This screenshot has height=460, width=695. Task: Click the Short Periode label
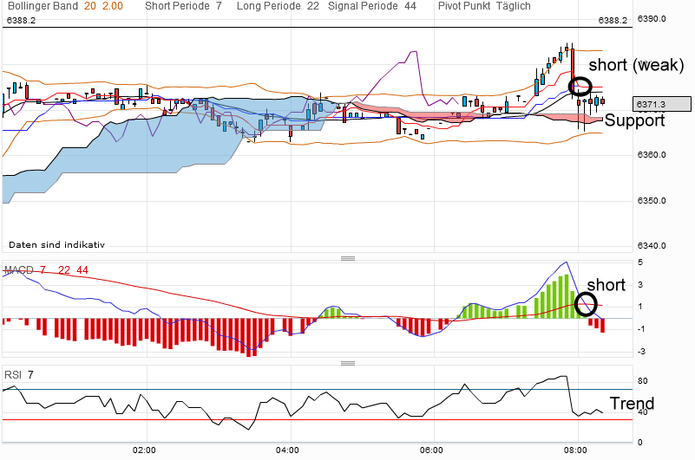pos(177,6)
